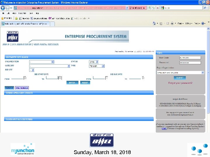This screenshot has width=210, height=157.
Task: Submit the sign in form
Action: point(180,78)
